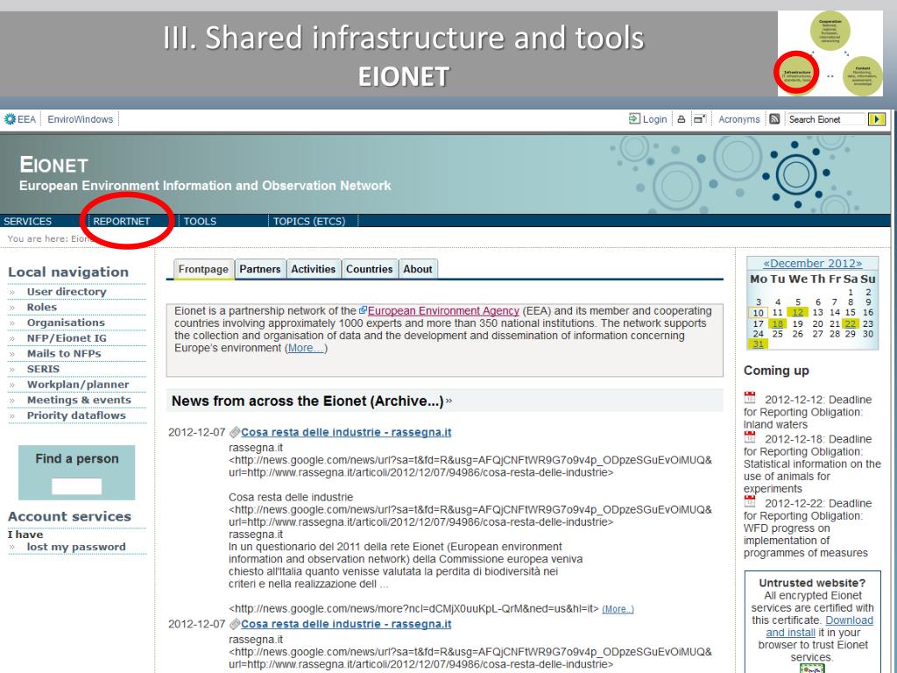The width and height of the screenshot is (897, 673).
Task: Click the arrow after Archive heading
Action: tap(449, 401)
